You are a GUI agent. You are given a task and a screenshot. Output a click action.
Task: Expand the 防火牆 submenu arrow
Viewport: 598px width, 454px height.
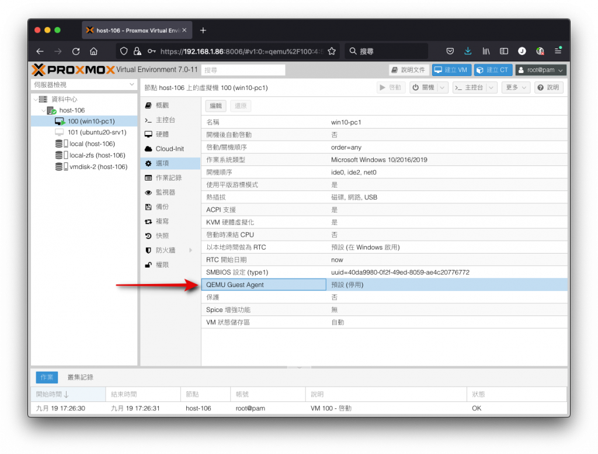(191, 250)
